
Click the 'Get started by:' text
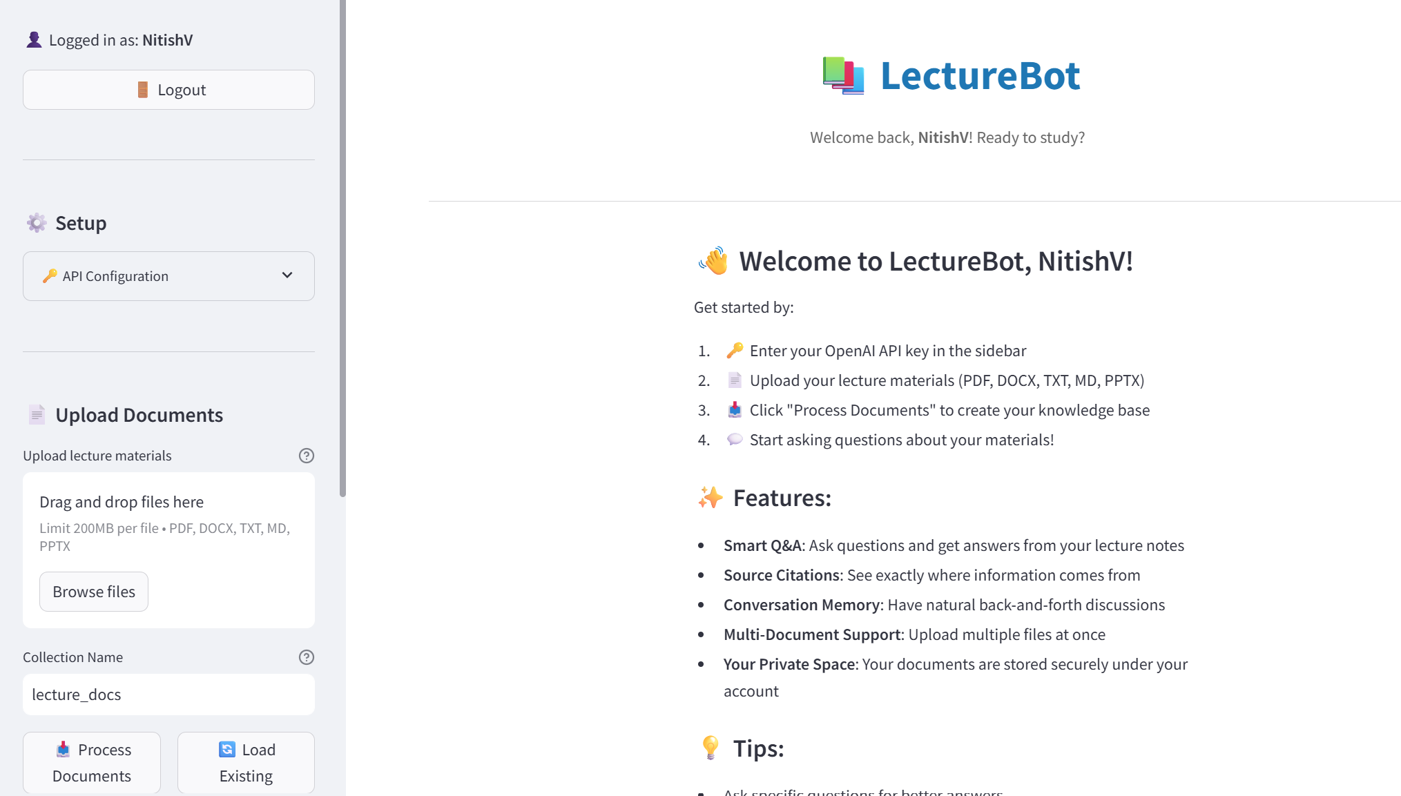coord(744,307)
